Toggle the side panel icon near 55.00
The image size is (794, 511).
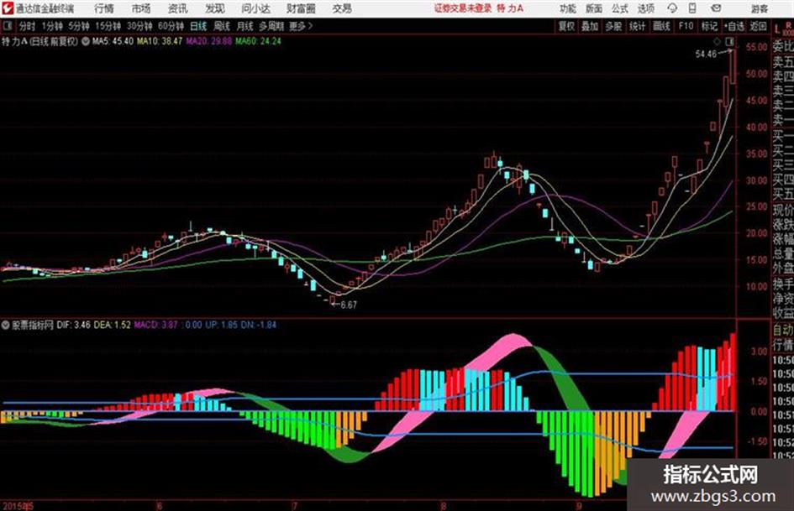coord(729,41)
